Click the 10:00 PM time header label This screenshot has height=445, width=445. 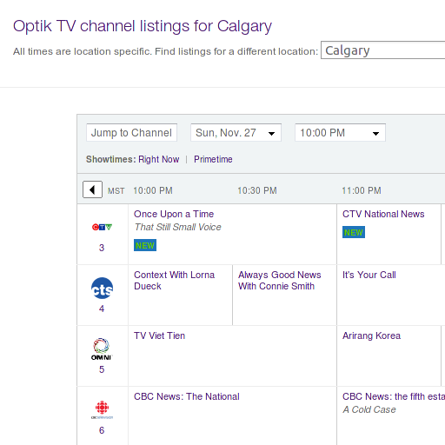click(x=153, y=190)
